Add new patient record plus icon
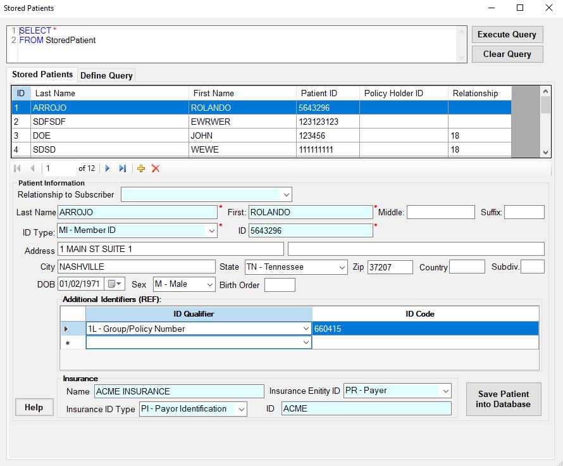Screen dimensions: 563x466 point(141,168)
